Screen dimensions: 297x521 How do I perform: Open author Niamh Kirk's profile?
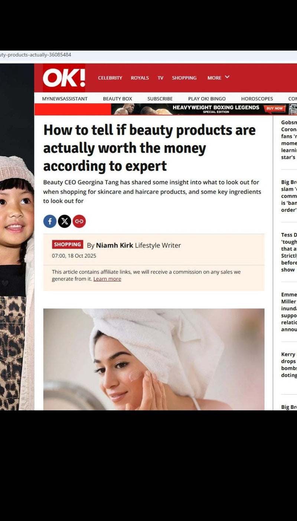click(114, 245)
